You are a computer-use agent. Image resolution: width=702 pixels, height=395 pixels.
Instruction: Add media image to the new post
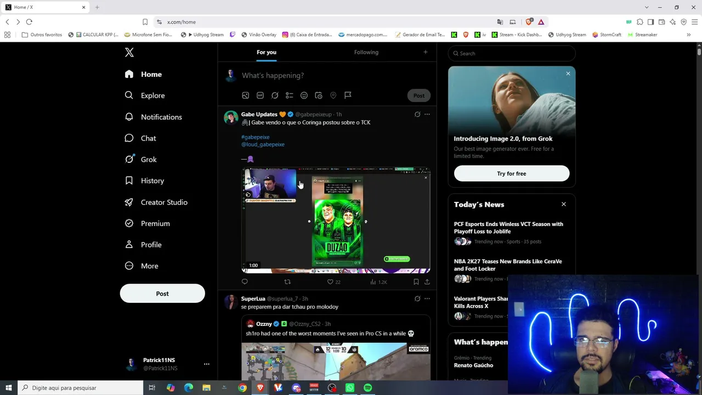[x=246, y=95]
